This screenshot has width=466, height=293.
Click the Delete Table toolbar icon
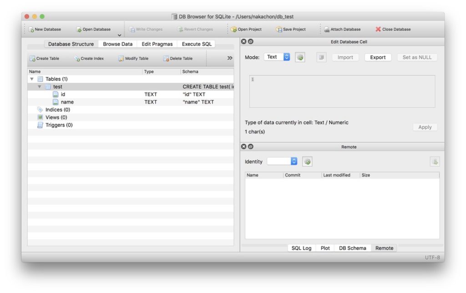coord(166,59)
